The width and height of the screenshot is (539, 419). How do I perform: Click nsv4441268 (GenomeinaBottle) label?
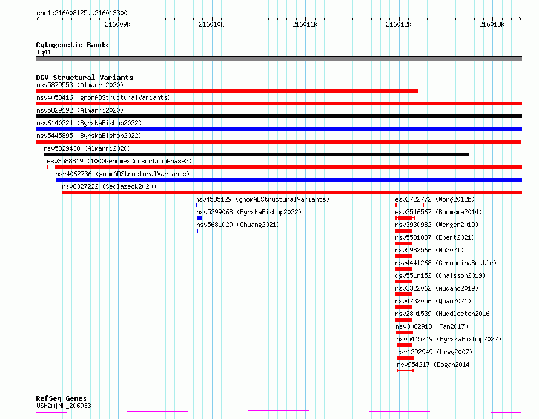click(446, 263)
